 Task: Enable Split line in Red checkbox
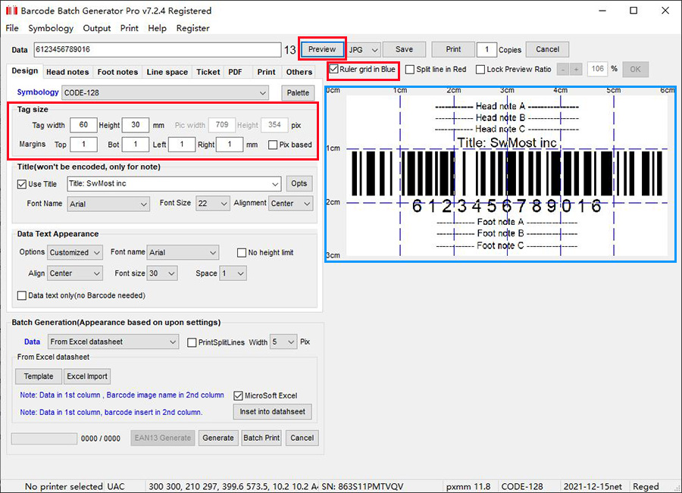[410, 70]
